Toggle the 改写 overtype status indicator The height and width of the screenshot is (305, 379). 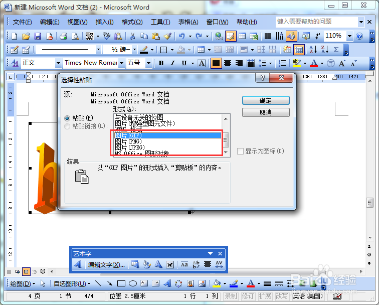point(282,296)
